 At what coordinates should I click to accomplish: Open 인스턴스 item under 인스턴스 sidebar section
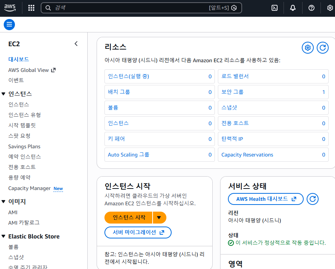pyautogui.click(x=19, y=105)
